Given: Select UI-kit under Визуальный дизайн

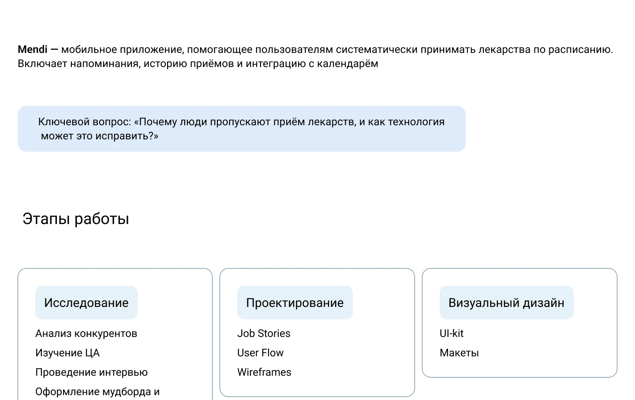Looking at the screenshot, I should coord(451,333).
